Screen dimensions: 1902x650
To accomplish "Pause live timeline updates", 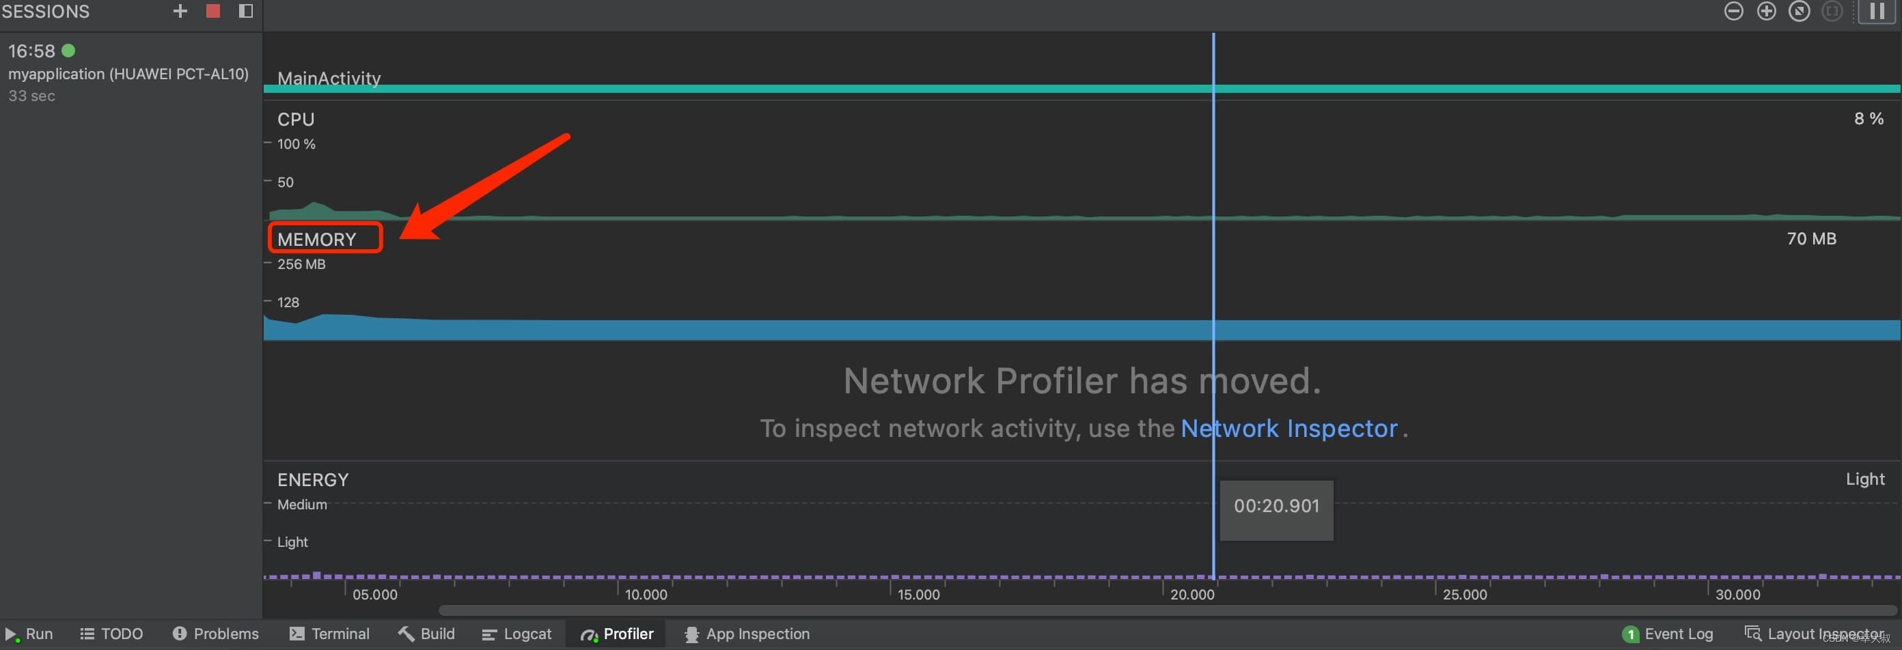I will pyautogui.click(x=1876, y=11).
